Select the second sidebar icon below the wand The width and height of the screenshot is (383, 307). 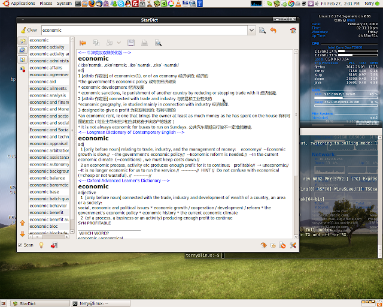[x=23, y=50]
